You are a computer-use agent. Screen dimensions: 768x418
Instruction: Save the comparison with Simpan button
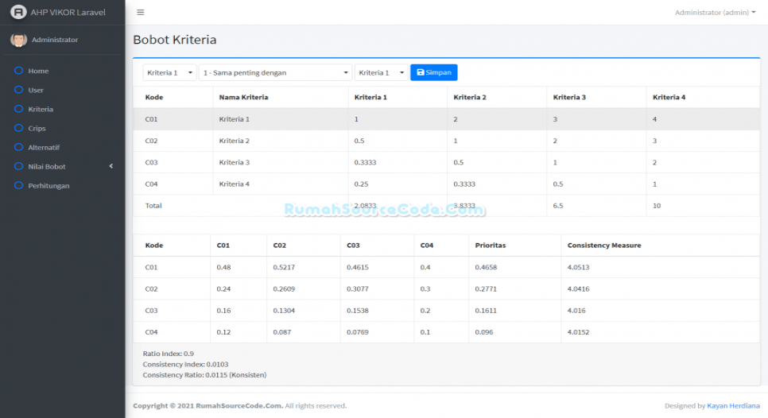coord(434,72)
